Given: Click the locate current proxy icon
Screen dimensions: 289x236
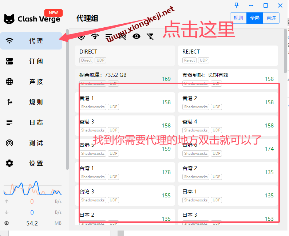Looking at the screenshot, I should click(x=81, y=36).
